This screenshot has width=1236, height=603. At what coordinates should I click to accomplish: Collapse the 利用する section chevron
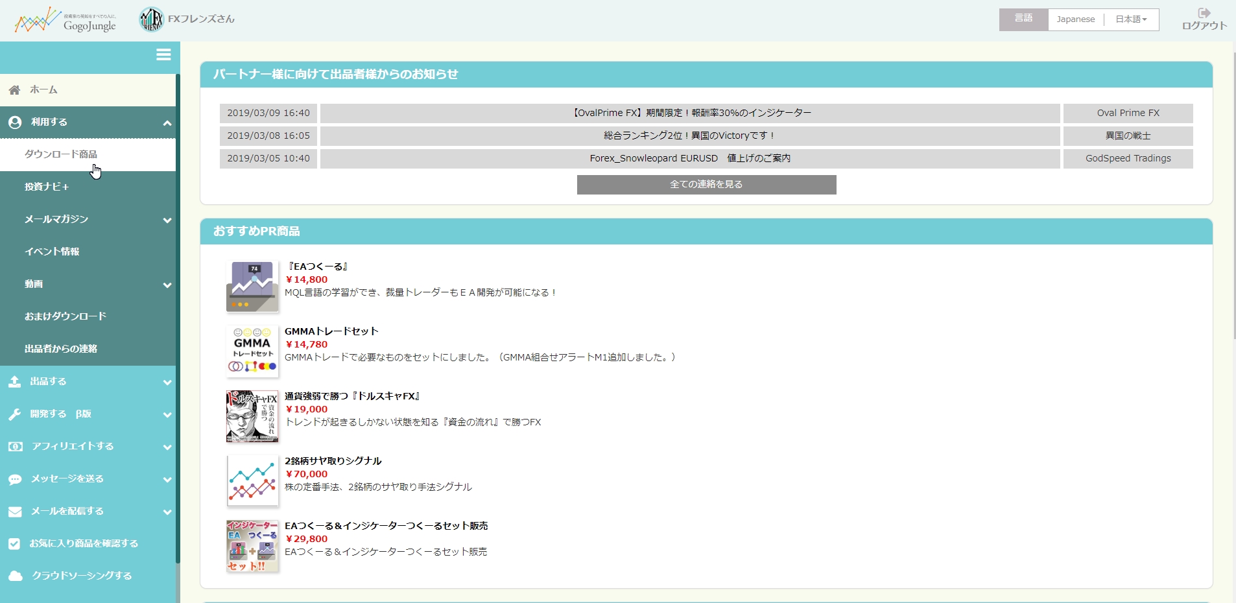pyautogui.click(x=167, y=123)
